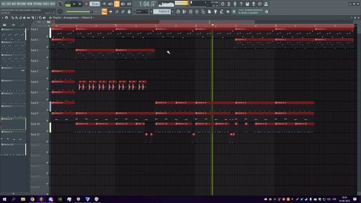
Task: Select Pattern 1 in the picker panel
Action: 13,34
